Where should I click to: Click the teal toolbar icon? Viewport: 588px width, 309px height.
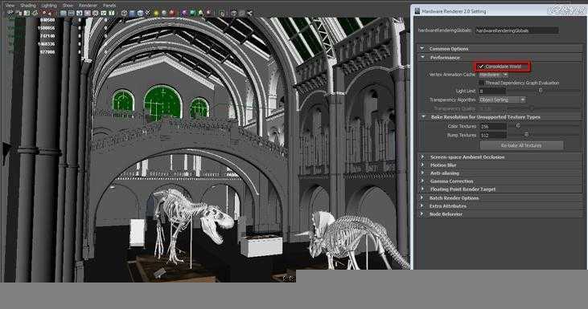pyautogui.click(x=192, y=13)
